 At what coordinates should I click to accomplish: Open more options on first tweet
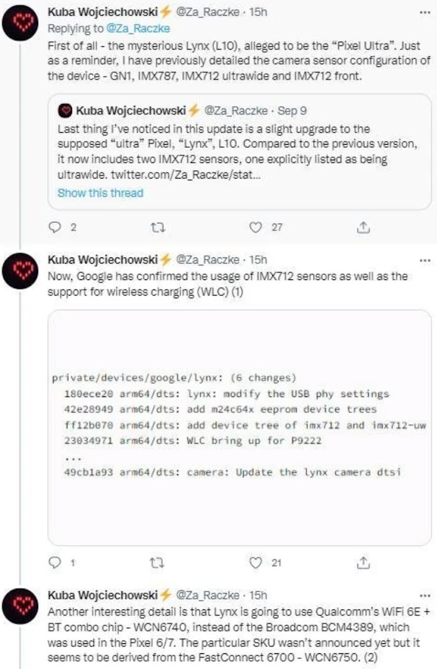point(424,13)
